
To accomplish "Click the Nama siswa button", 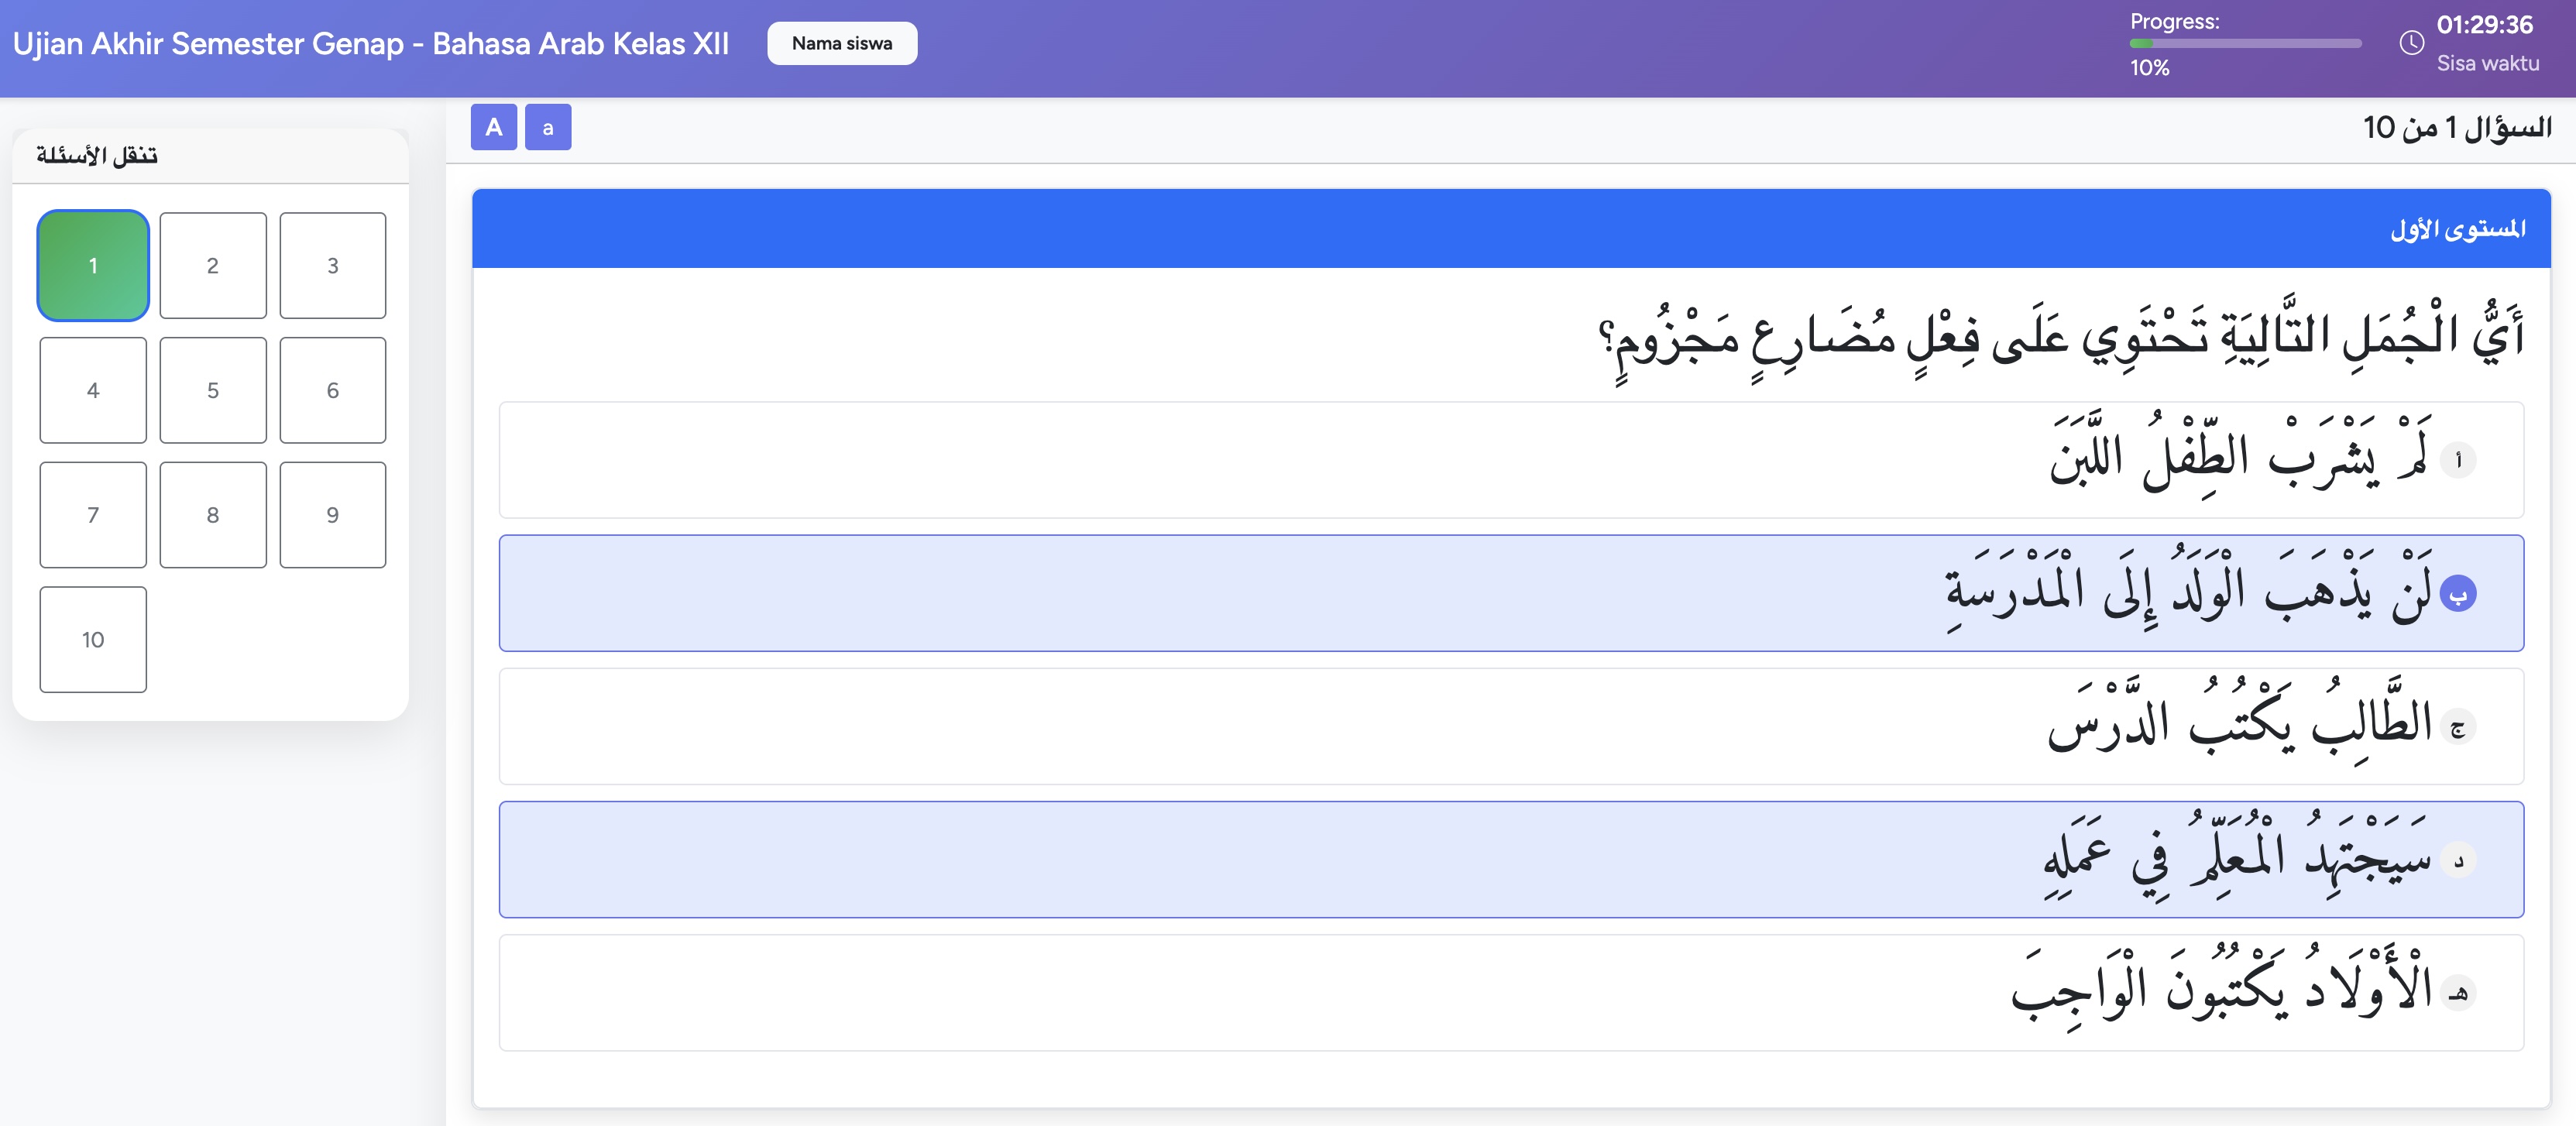I will [841, 43].
